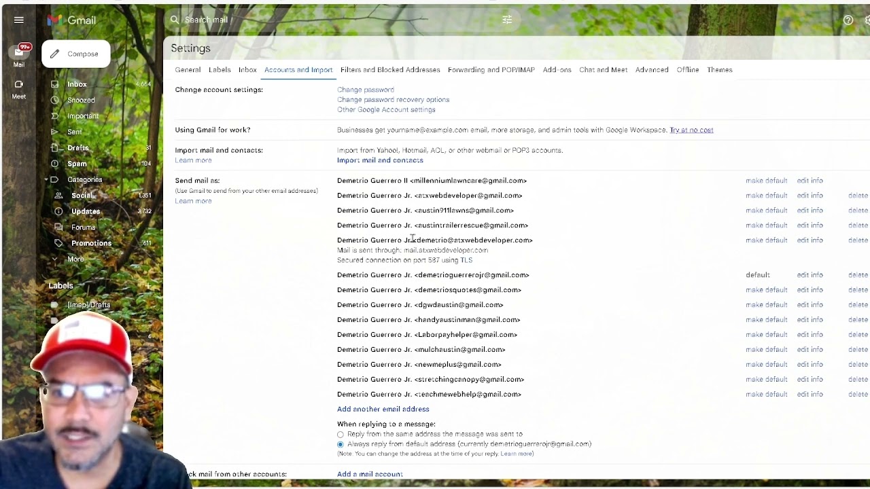Click the Sent arrow icon
Viewport: 870px width, 489px height.
click(x=54, y=132)
